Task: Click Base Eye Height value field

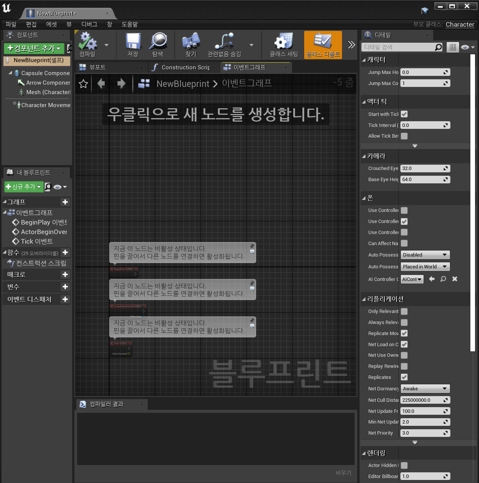Action: point(425,179)
